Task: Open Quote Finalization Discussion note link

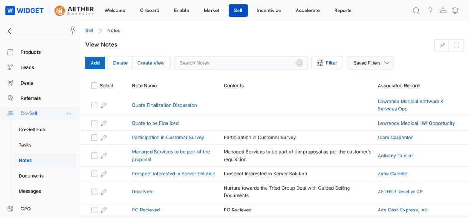Action: [164, 105]
